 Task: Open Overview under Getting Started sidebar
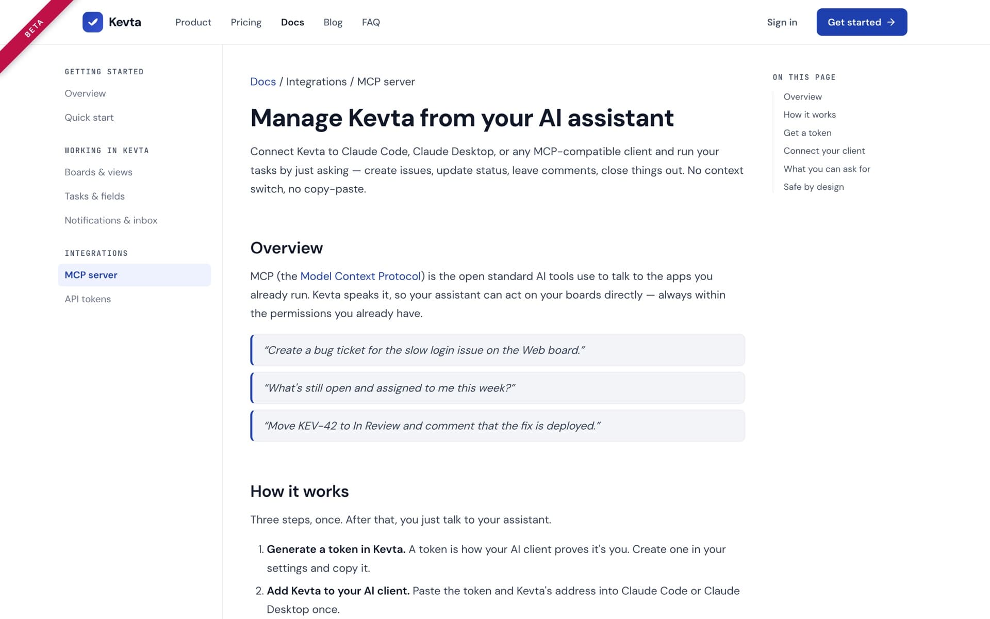click(85, 93)
